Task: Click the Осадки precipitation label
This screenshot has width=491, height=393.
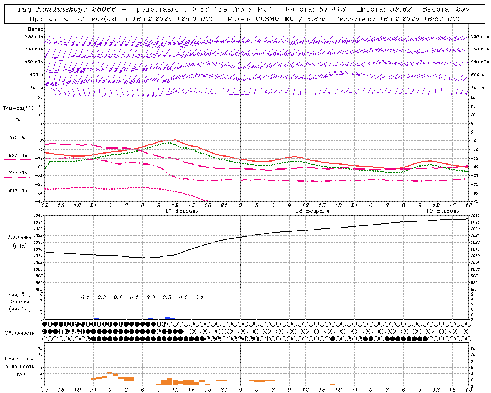Action: (20, 302)
